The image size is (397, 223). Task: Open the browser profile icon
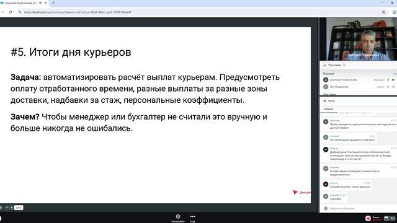point(395,12)
